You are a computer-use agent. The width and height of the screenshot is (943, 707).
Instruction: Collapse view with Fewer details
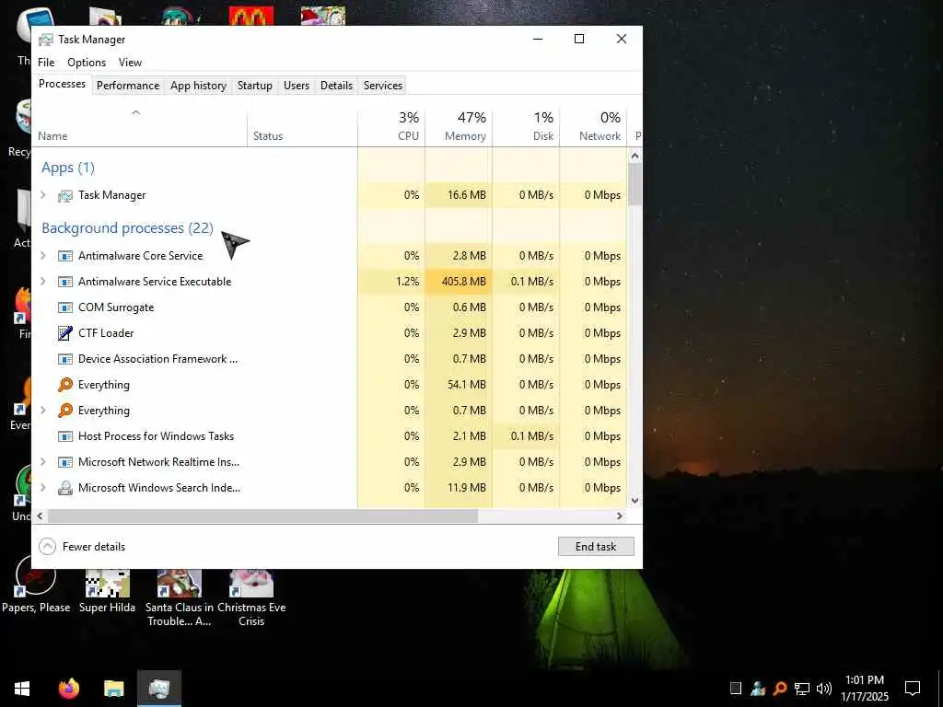(x=82, y=547)
